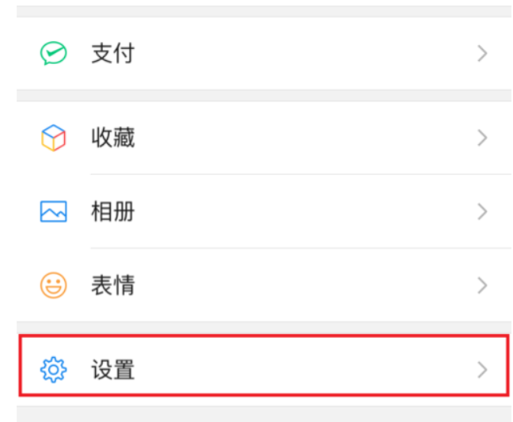
Task: Expand the 设置 row via its chevron arrow
Action: tap(482, 370)
